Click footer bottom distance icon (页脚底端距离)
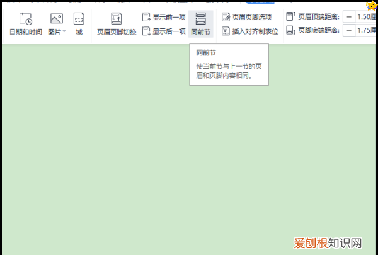The height and width of the screenshot is (255, 378). [x=290, y=30]
